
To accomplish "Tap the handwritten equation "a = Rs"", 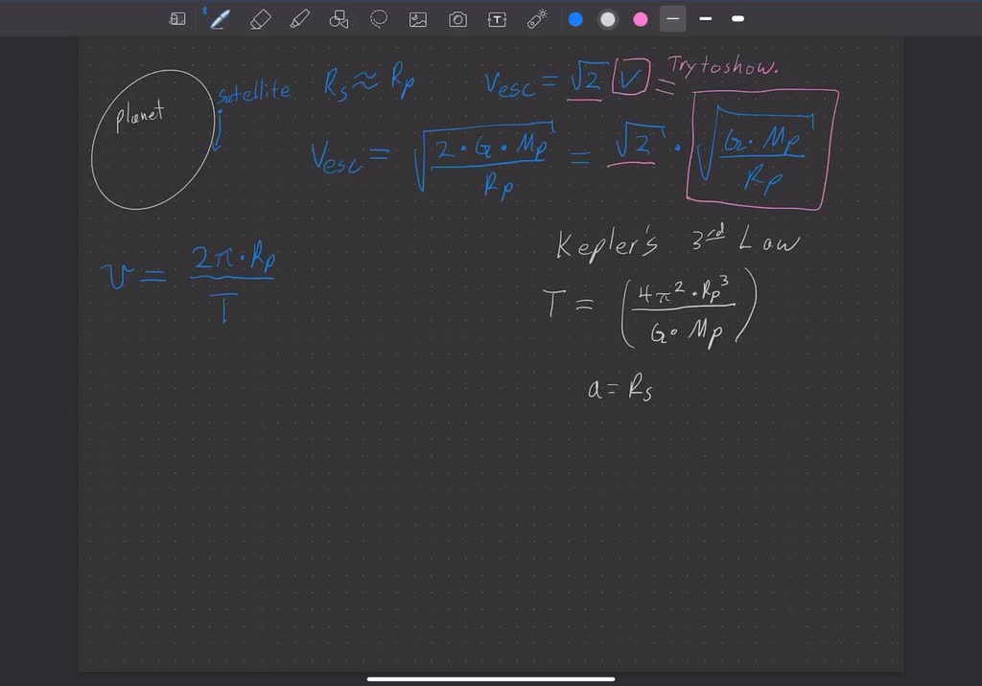I will (x=620, y=388).
